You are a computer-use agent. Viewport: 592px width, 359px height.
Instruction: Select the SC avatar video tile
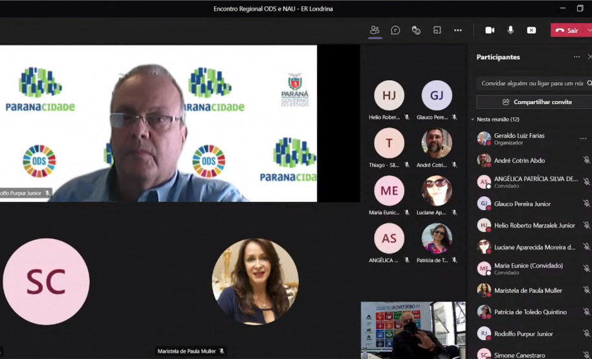coord(46,281)
